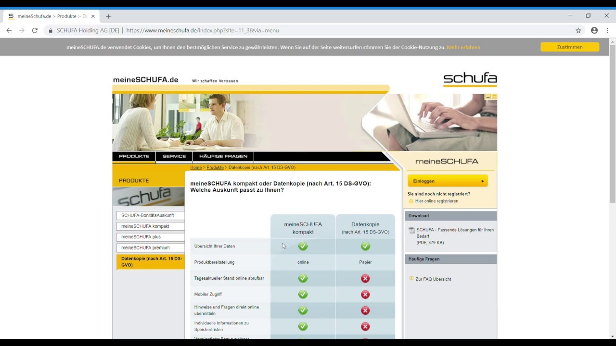Click the meineSCHUFA.de site title
The width and height of the screenshot is (616, 346).
coord(145,80)
